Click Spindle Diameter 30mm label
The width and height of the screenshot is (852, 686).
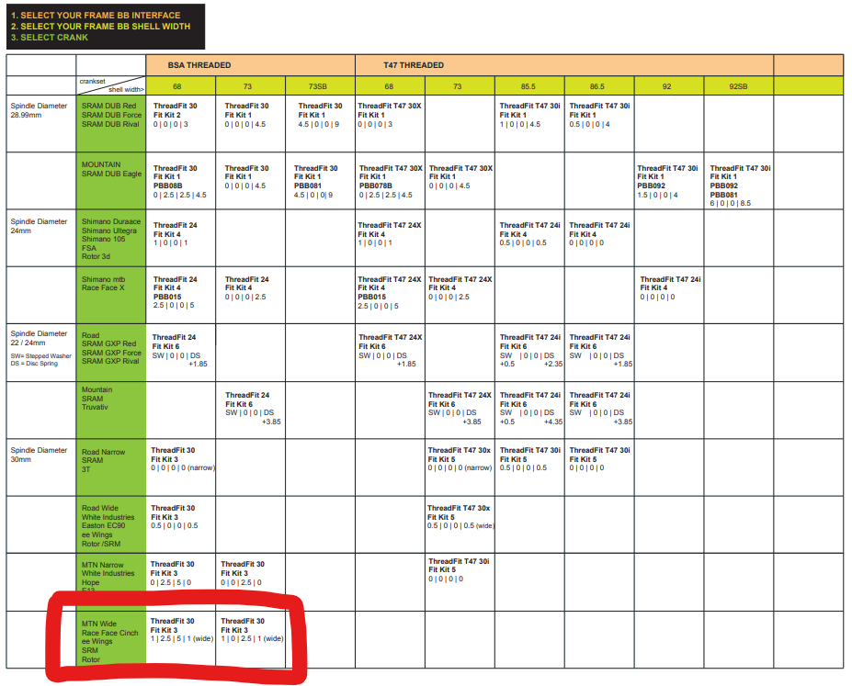click(x=39, y=455)
